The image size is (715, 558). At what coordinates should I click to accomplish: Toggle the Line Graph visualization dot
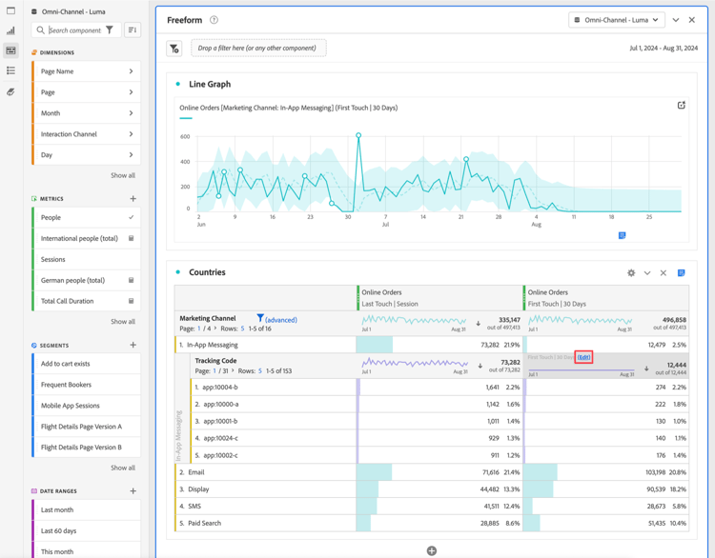click(178, 84)
